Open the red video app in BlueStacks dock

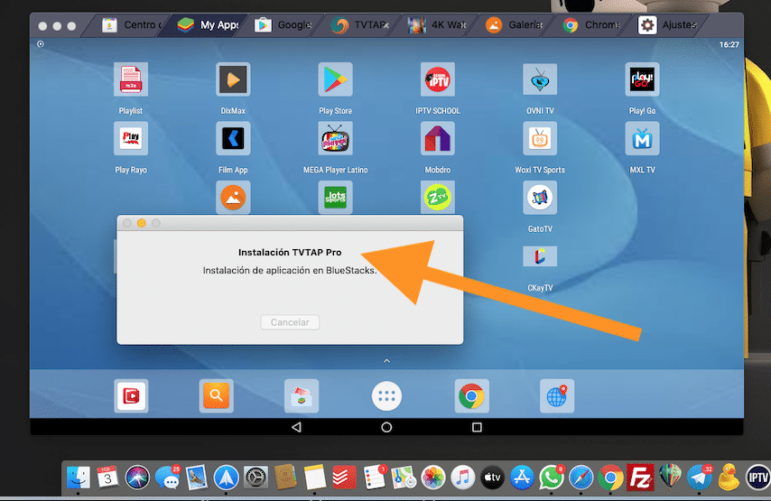tap(131, 395)
